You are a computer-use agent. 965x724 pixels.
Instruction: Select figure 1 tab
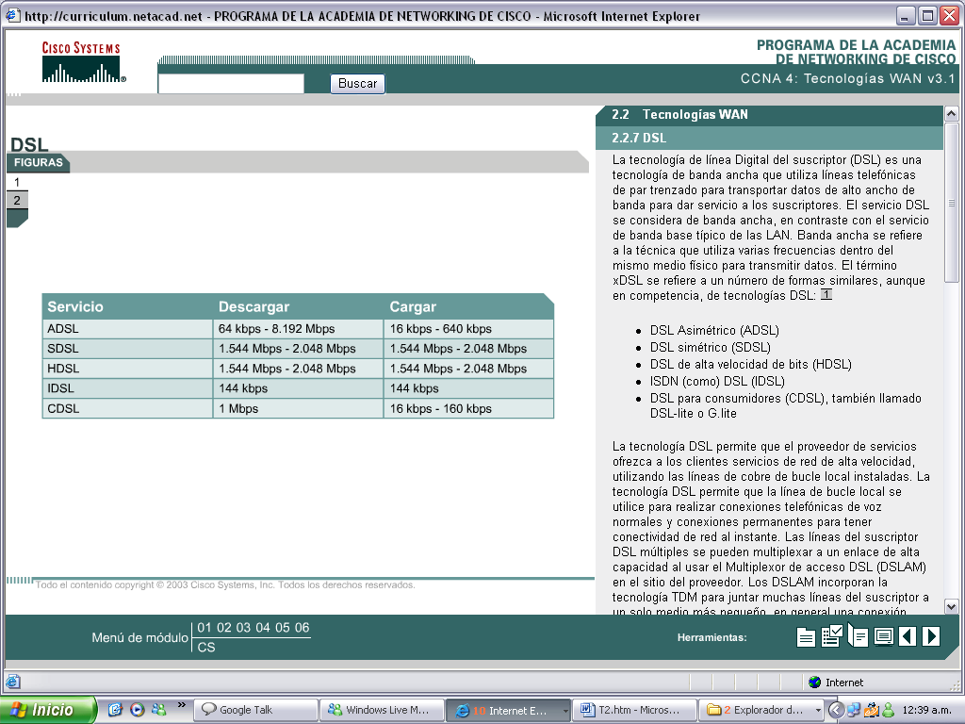tap(17, 182)
